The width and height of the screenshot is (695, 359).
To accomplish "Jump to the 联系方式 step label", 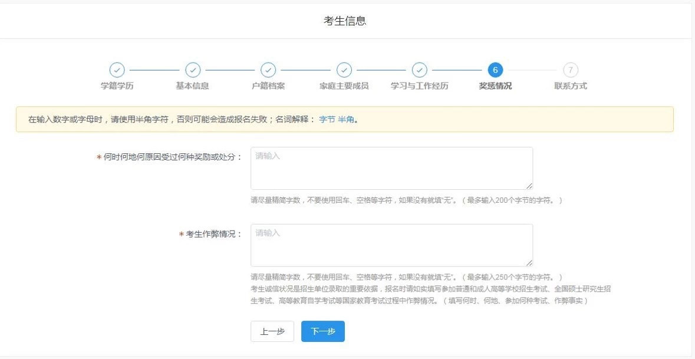I will pos(571,86).
